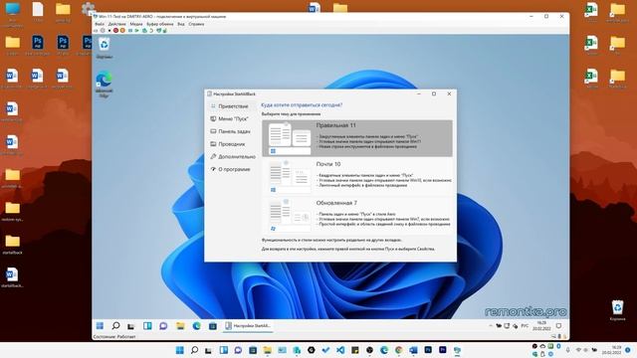Click the Ctrl+Alt+Del icon in Hyper-V toolbar
Viewport: 637px width, 358px height.
pos(96,31)
